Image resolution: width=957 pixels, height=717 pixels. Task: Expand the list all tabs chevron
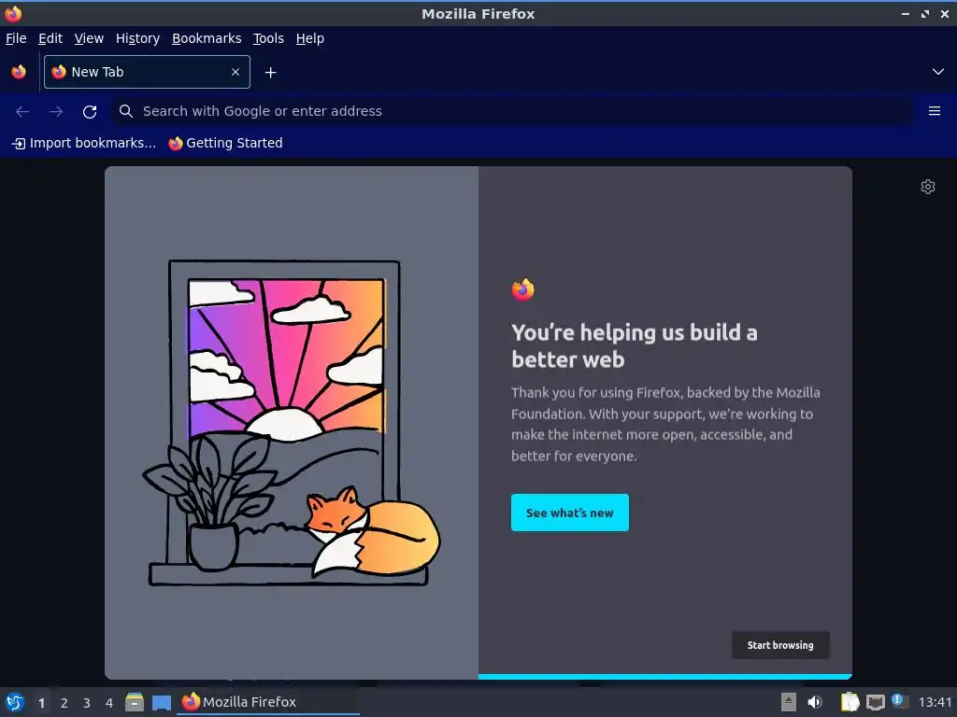tap(937, 72)
